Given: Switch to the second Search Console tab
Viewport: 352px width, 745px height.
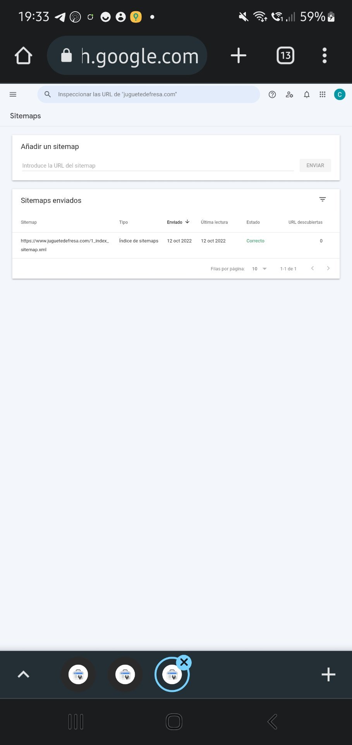Looking at the screenshot, I should [125, 674].
